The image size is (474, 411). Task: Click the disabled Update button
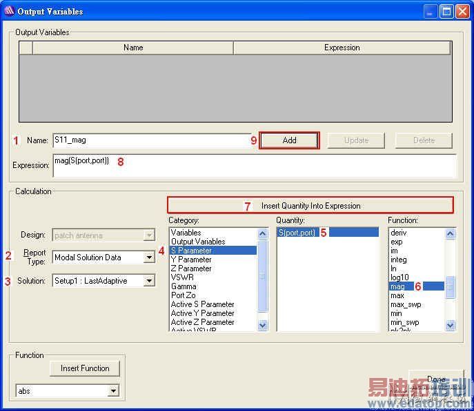point(356,140)
